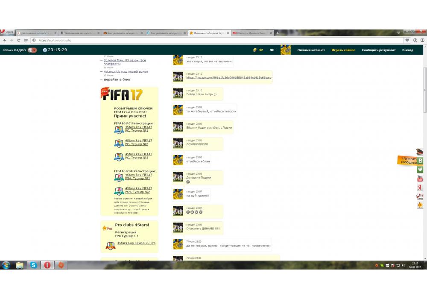
Task: Click the Pro star logo icon
Action: click(x=107, y=228)
